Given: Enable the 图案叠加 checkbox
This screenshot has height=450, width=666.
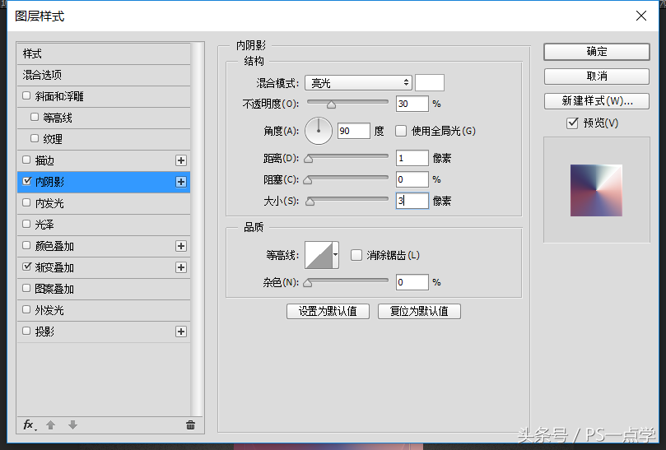Looking at the screenshot, I should [26, 289].
